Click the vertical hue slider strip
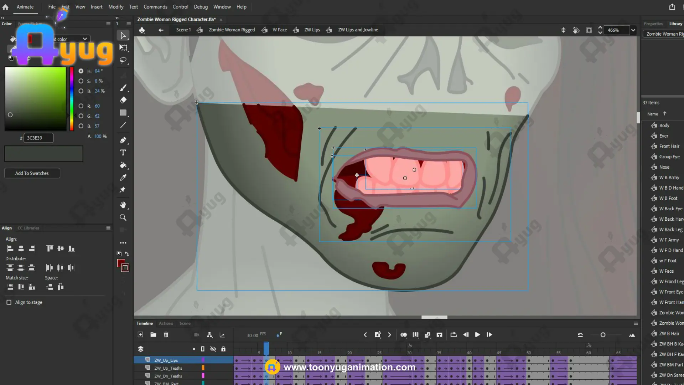The image size is (684, 385). [x=72, y=99]
